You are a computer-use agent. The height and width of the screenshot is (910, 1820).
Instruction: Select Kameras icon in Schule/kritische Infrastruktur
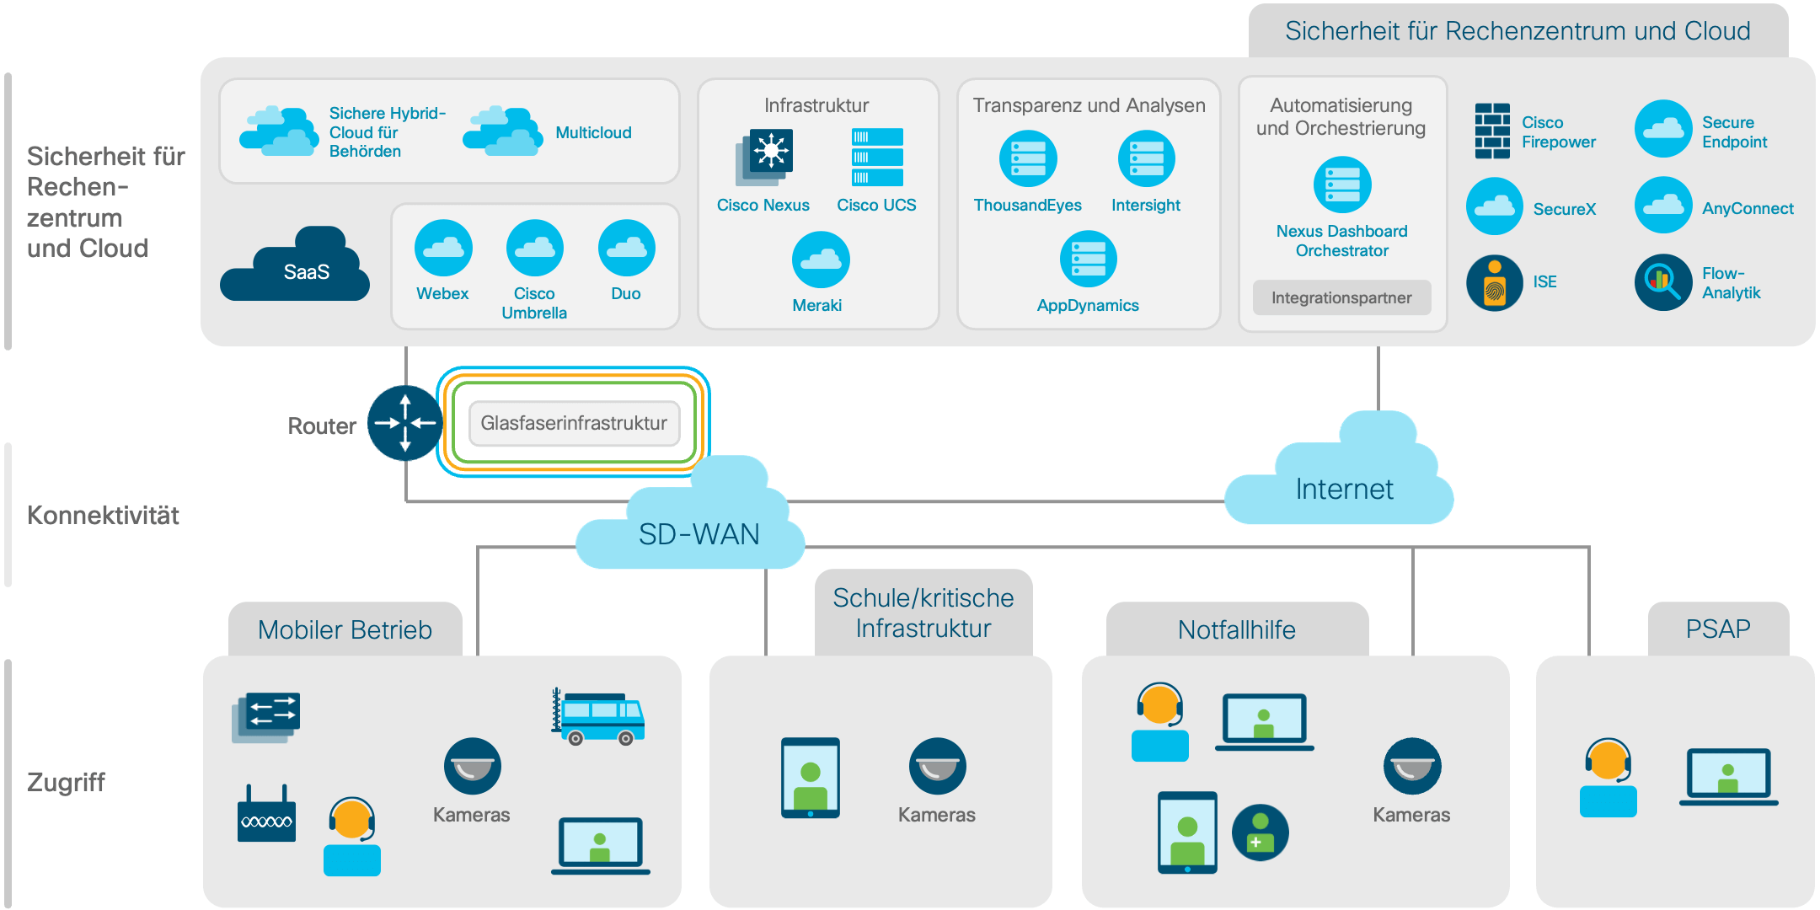[938, 766]
